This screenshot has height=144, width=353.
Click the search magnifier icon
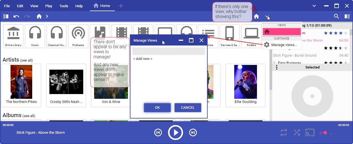point(336,16)
